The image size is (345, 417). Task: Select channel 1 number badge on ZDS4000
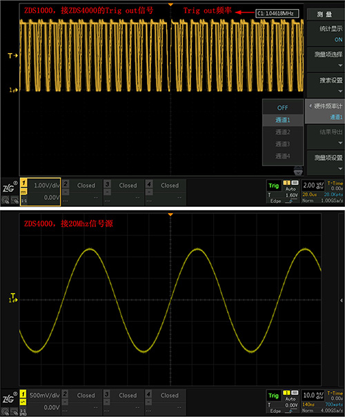pos(23,394)
